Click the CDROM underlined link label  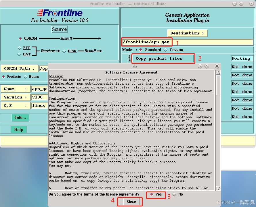click(30, 38)
